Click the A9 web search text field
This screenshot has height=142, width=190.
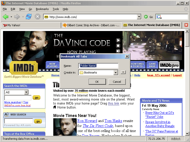pos(18,121)
